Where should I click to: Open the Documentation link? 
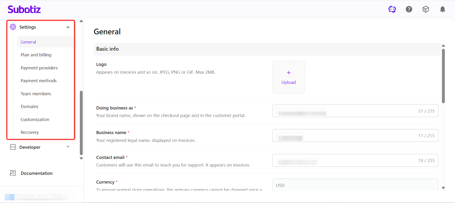click(36, 173)
